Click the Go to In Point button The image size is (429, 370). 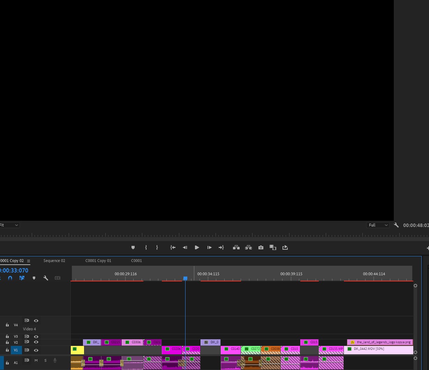173,247
